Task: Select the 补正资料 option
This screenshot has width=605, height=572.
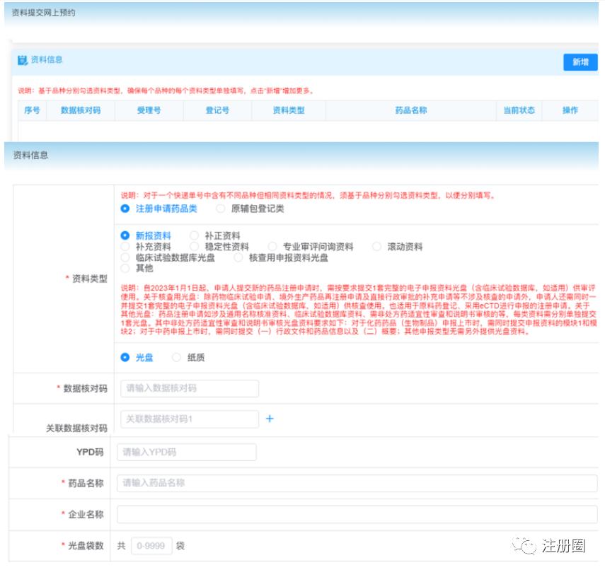Action: (x=193, y=235)
